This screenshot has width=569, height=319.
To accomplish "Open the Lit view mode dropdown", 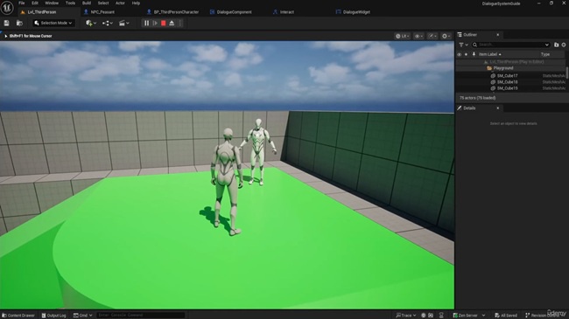I will [403, 36].
